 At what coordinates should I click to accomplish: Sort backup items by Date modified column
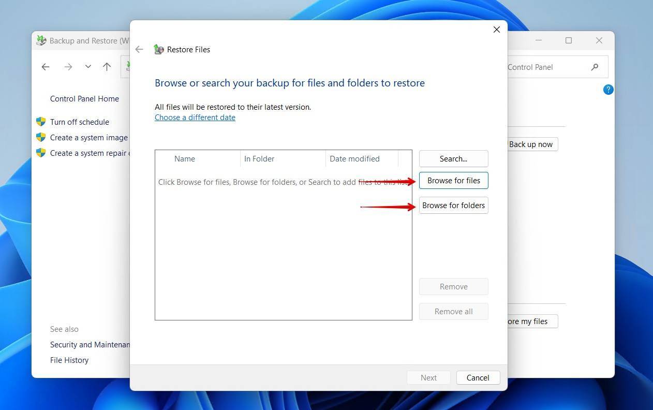[354, 158]
